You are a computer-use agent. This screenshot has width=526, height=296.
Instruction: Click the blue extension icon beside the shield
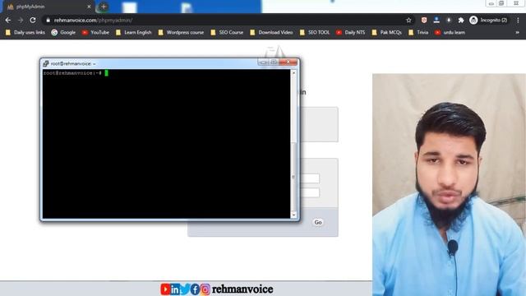pos(436,20)
